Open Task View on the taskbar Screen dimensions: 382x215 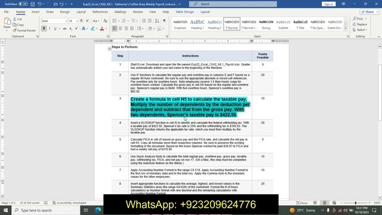[x=86, y=210]
